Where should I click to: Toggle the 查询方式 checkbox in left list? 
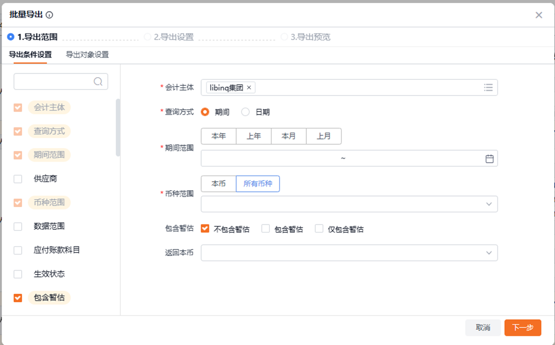18,131
